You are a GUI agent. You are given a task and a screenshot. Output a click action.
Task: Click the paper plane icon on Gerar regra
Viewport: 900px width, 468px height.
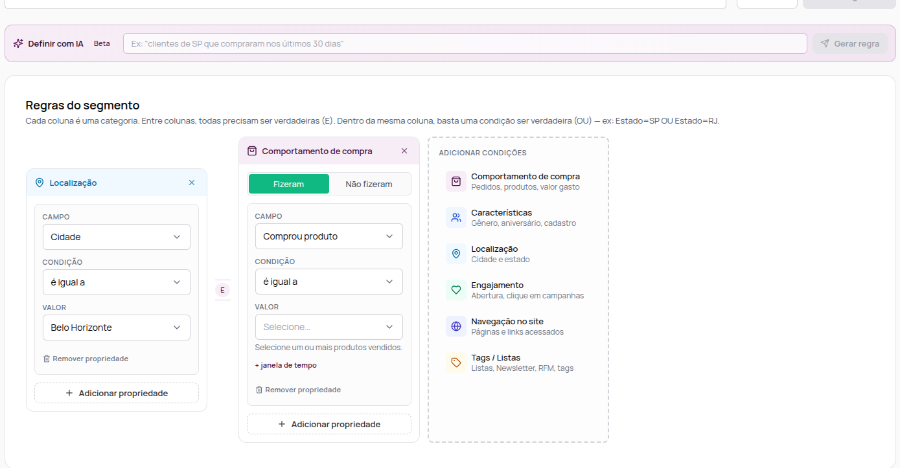(x=825, y=43)
